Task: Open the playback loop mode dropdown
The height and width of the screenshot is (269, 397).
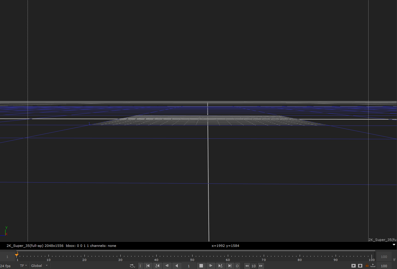Action: tap(132, 266)
